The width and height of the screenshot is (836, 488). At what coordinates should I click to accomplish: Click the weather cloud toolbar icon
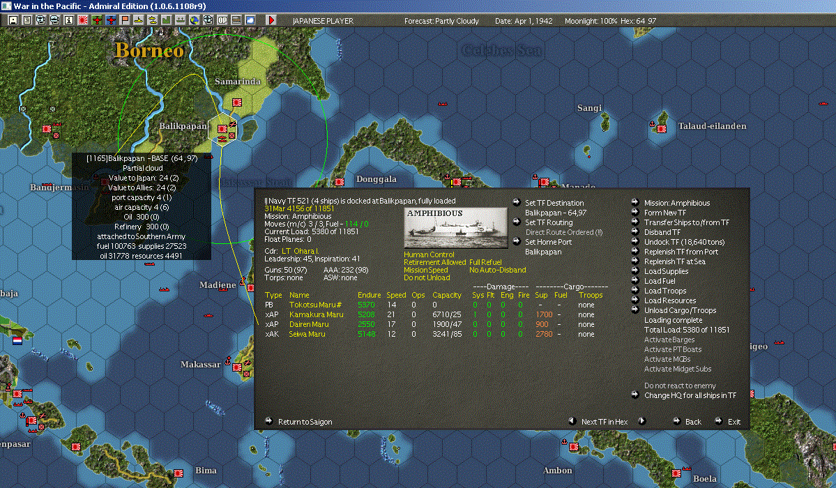pos(250,20)
